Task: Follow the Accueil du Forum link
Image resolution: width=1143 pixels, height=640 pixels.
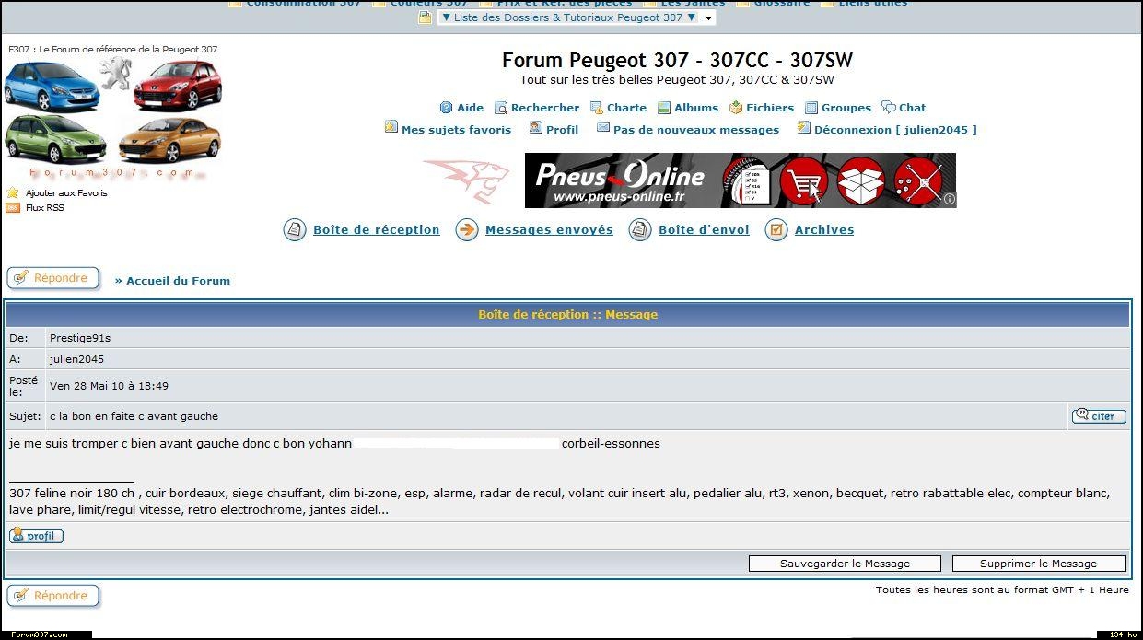Action: pyautogui.click(x=178, y=281)
